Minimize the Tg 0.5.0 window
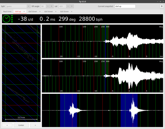The width and height of the screenshot is (165, 129). 157,2
